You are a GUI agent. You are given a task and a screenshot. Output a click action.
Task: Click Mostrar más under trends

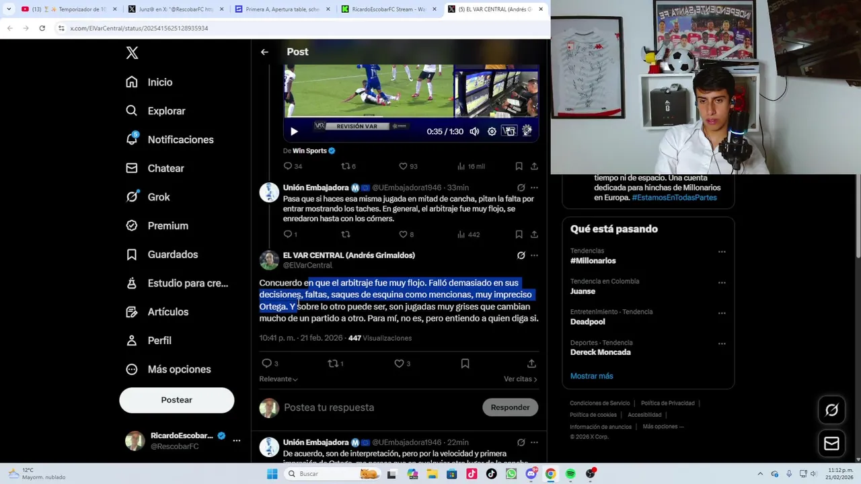tap(592, 376)
